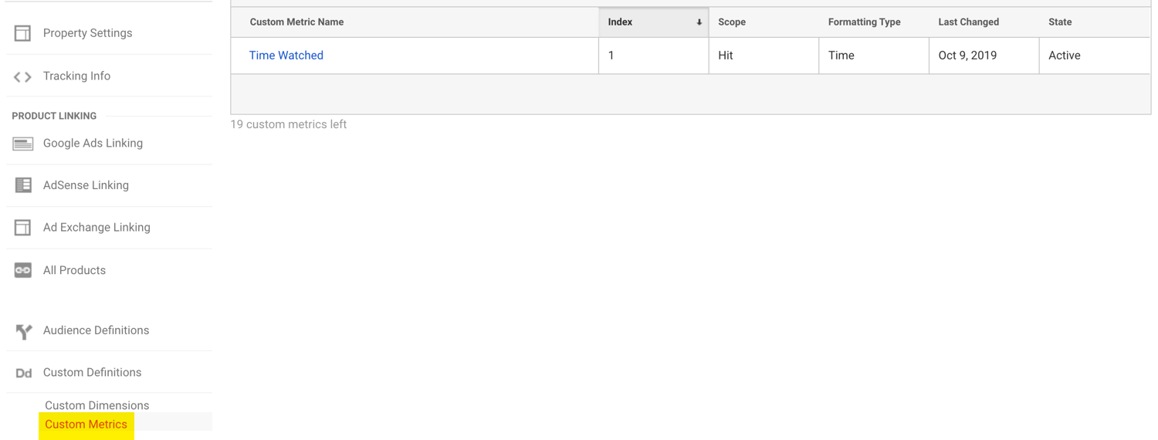Click the Custom Definitions Dd icon
Image resolution: width=1158 pixels, height=440 pixels.
click(x=24, y=373)
